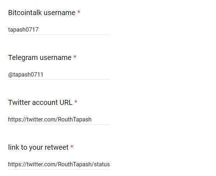This screenshot has height=176, width=216.
Task: Click the 'Bitcointalk username' question label
Action: click(42, 13)
